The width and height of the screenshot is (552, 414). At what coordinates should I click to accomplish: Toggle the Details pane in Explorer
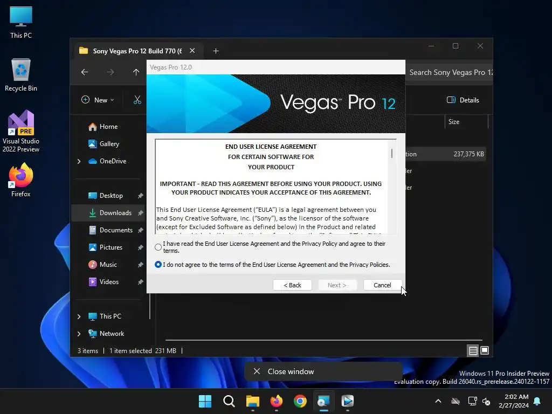pos(463,100)
